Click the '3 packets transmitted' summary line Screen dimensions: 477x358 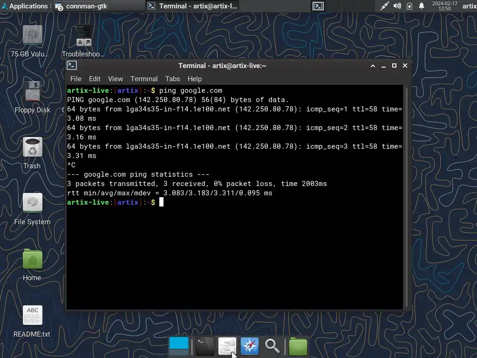point(197,184)
